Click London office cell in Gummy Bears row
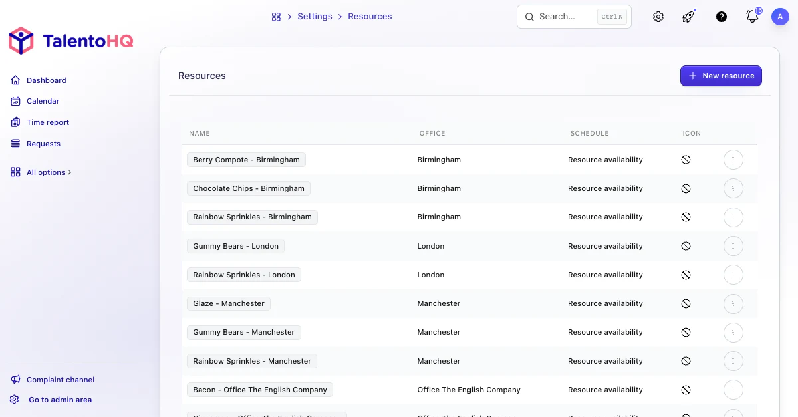 tap(431, 246)
